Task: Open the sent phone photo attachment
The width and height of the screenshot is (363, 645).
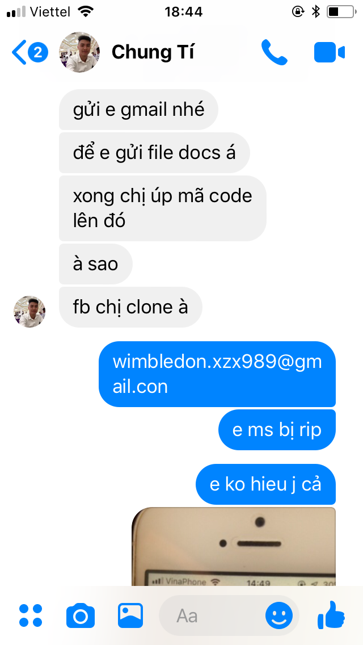Action: pyautogui.click(x=234, y=546)
